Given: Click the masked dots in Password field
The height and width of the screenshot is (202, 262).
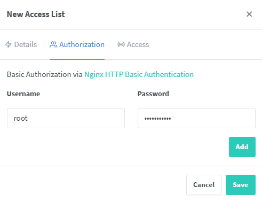Looking at the screenshot, I should [157, 119].
